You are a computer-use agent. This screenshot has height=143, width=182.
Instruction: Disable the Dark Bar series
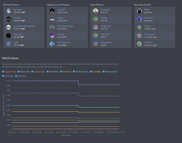(x=16, y=76)
